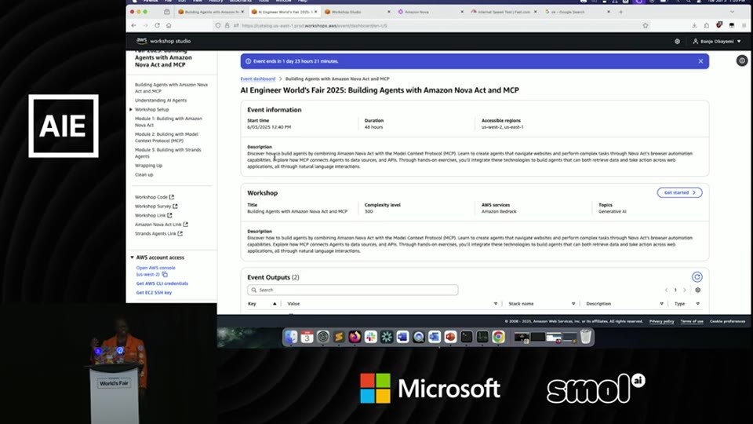The height and width of the screenshot is (424, 753).
Task: Copy the us-west-2 console link
Action: [x=165, y=275]
